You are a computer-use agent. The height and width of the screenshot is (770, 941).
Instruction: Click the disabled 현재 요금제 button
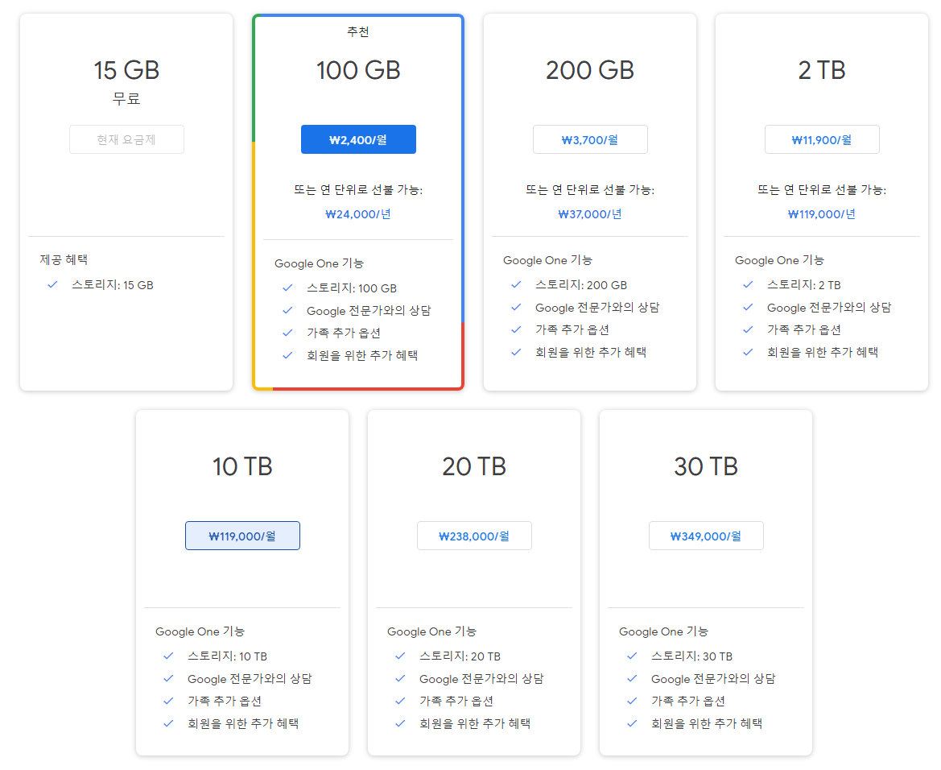[126, 139]
